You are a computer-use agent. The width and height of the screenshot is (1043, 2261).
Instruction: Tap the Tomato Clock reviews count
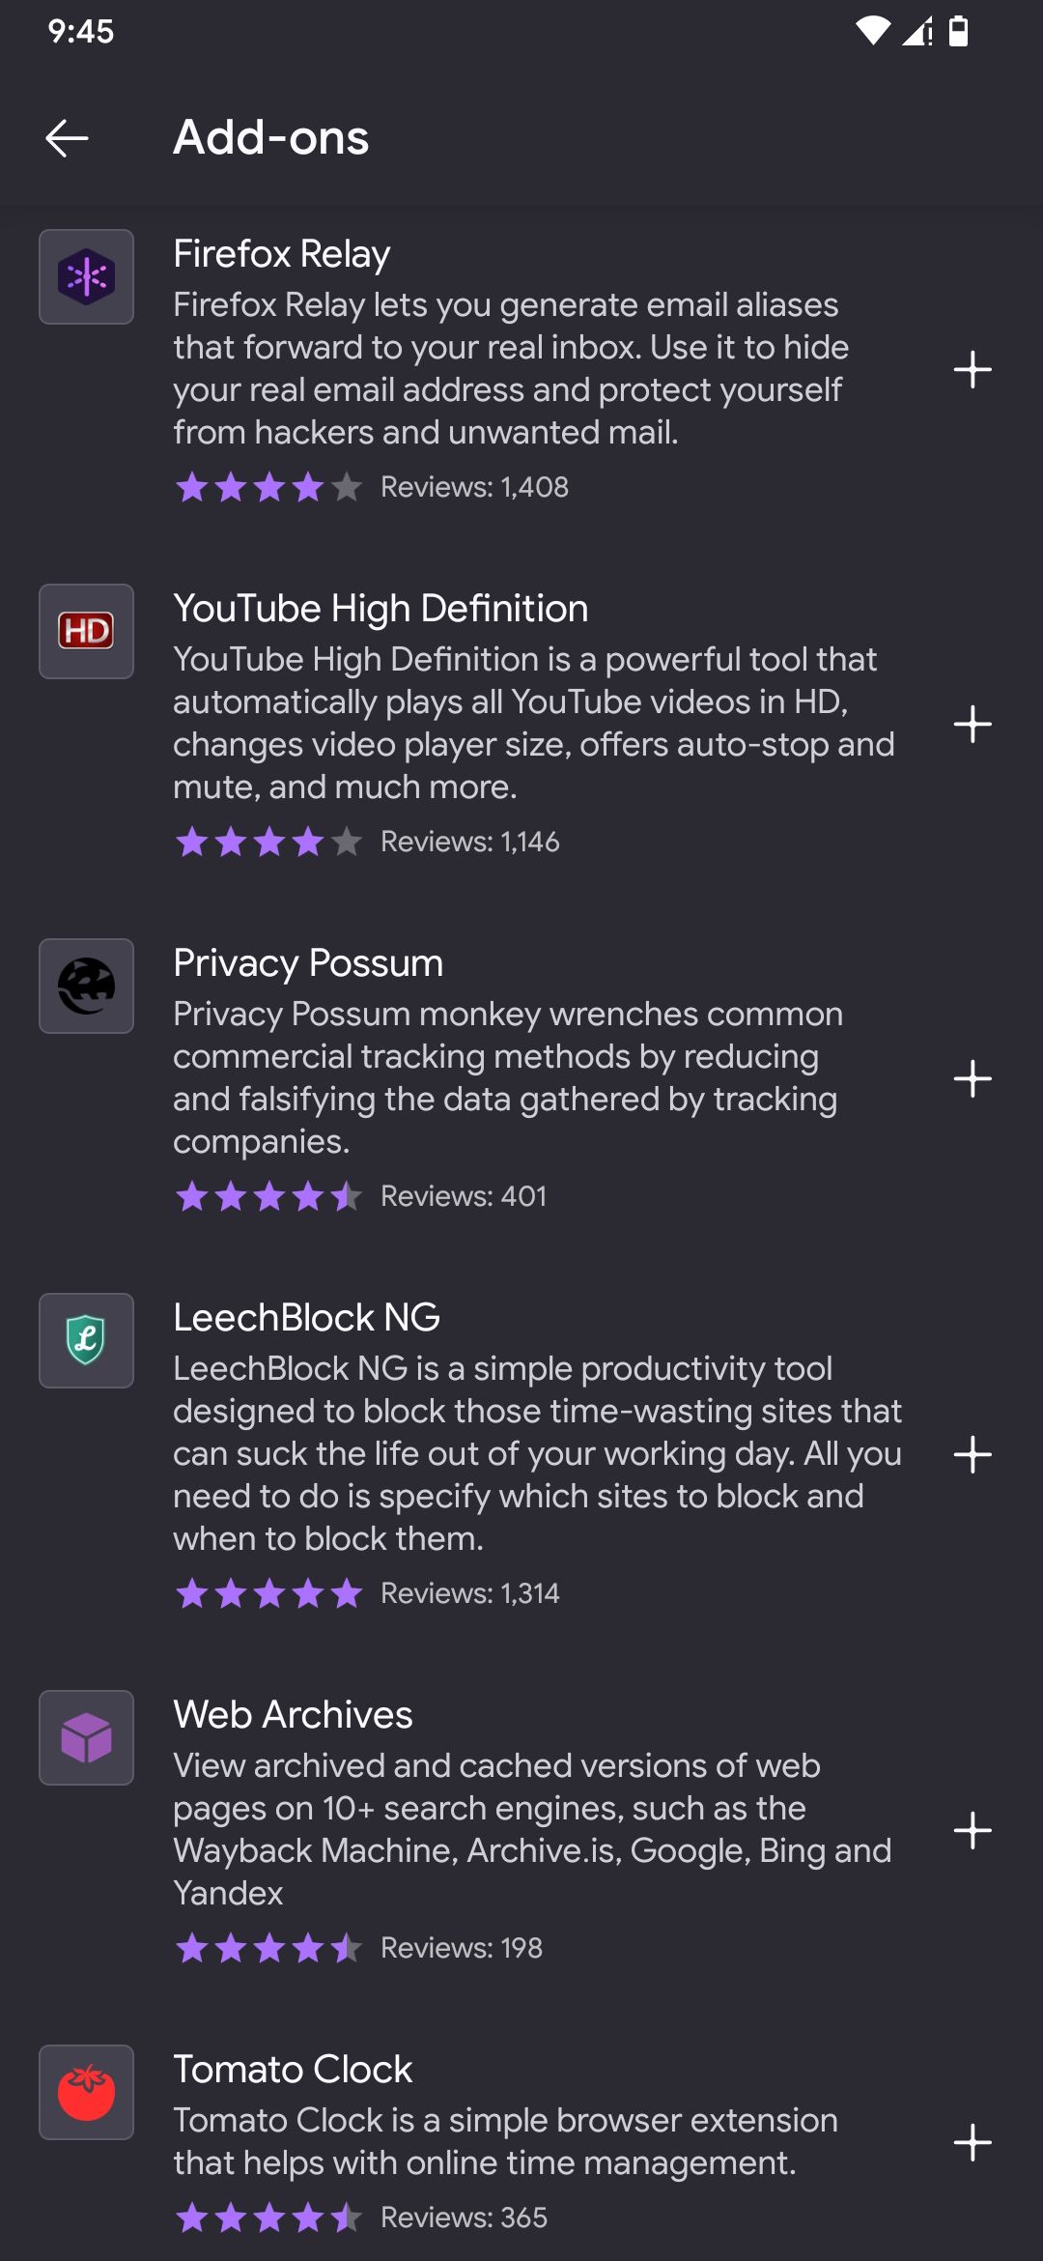(x=464, y=2218)
